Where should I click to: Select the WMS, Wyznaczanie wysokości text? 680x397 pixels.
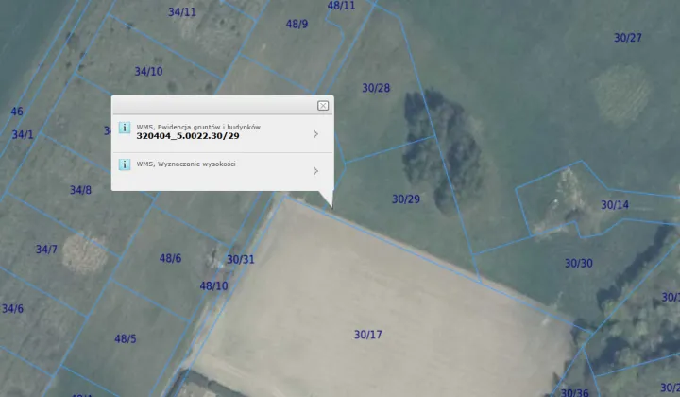pyautogui.click(x=186, y=164)
